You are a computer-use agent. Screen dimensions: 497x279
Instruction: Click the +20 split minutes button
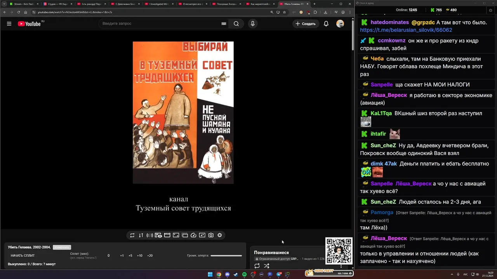pos(150,256)
